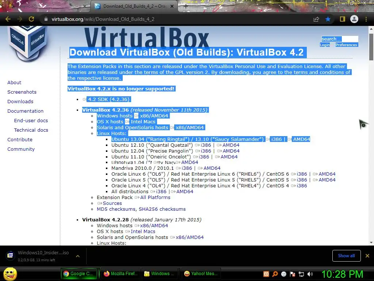Click the page vertical scrollbar thumb

[x=371, y=46]
